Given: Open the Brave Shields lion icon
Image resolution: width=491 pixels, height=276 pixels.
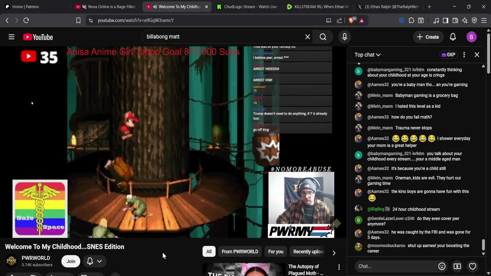Looking at the screenshot, I should pyautogui.click(x=351, y=20).
